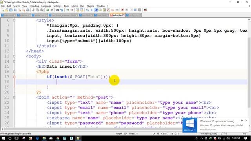Close the index.php tab
Viewport: 251px width, 141px height.
click(x=124, y=15)
